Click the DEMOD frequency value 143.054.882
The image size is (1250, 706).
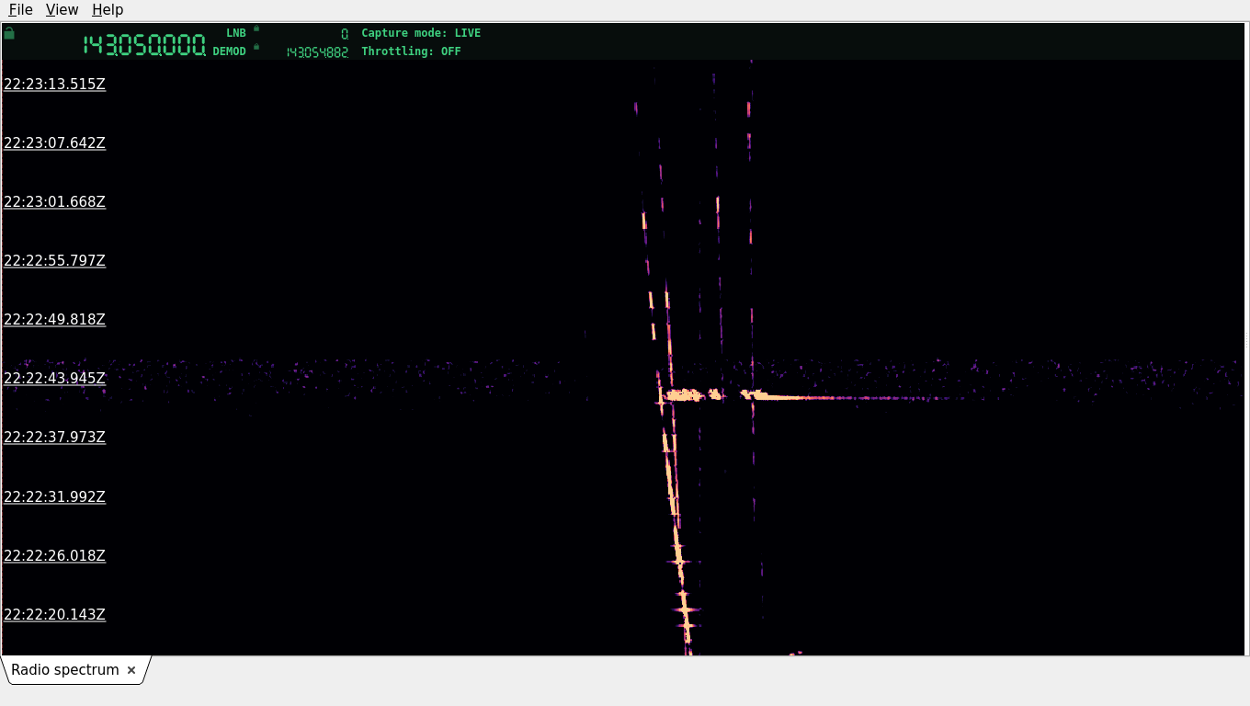tap(317, 52)
